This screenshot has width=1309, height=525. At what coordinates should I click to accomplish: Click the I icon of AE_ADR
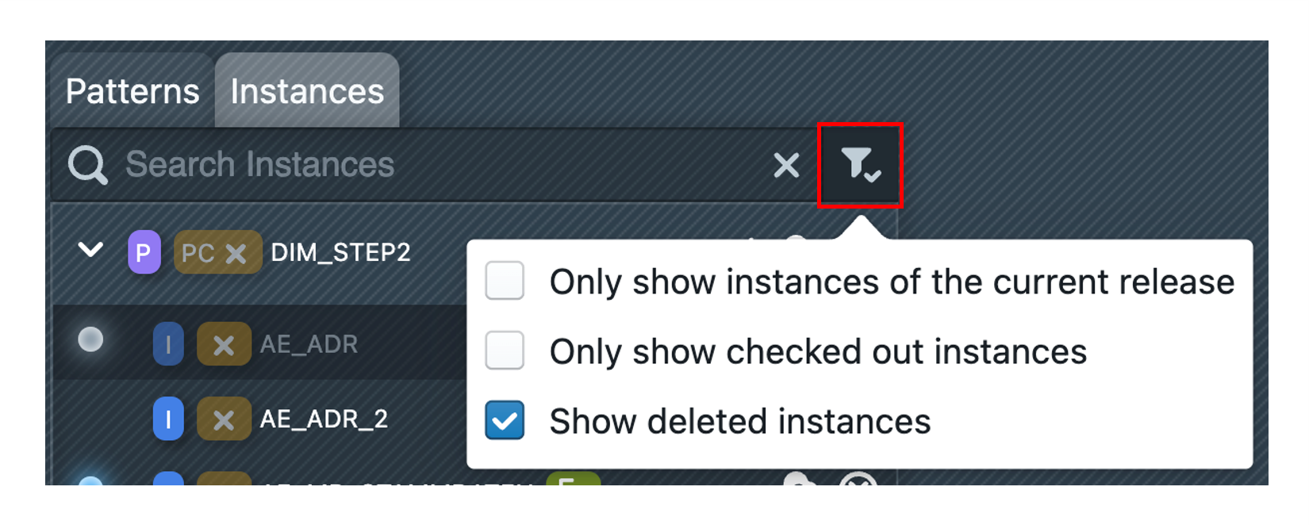tap(168, 344)
